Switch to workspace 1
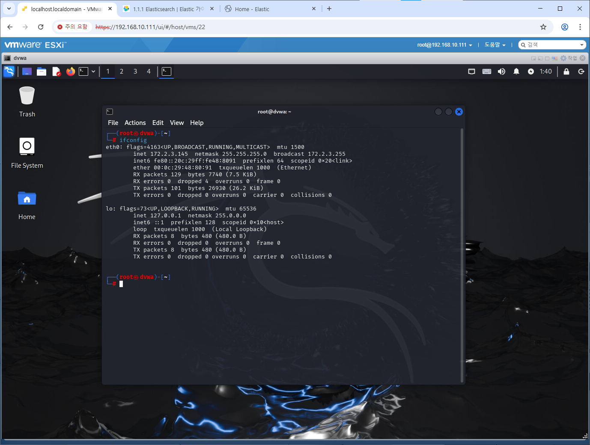Screen dimensions: 590x445 (x=108, y=71)
